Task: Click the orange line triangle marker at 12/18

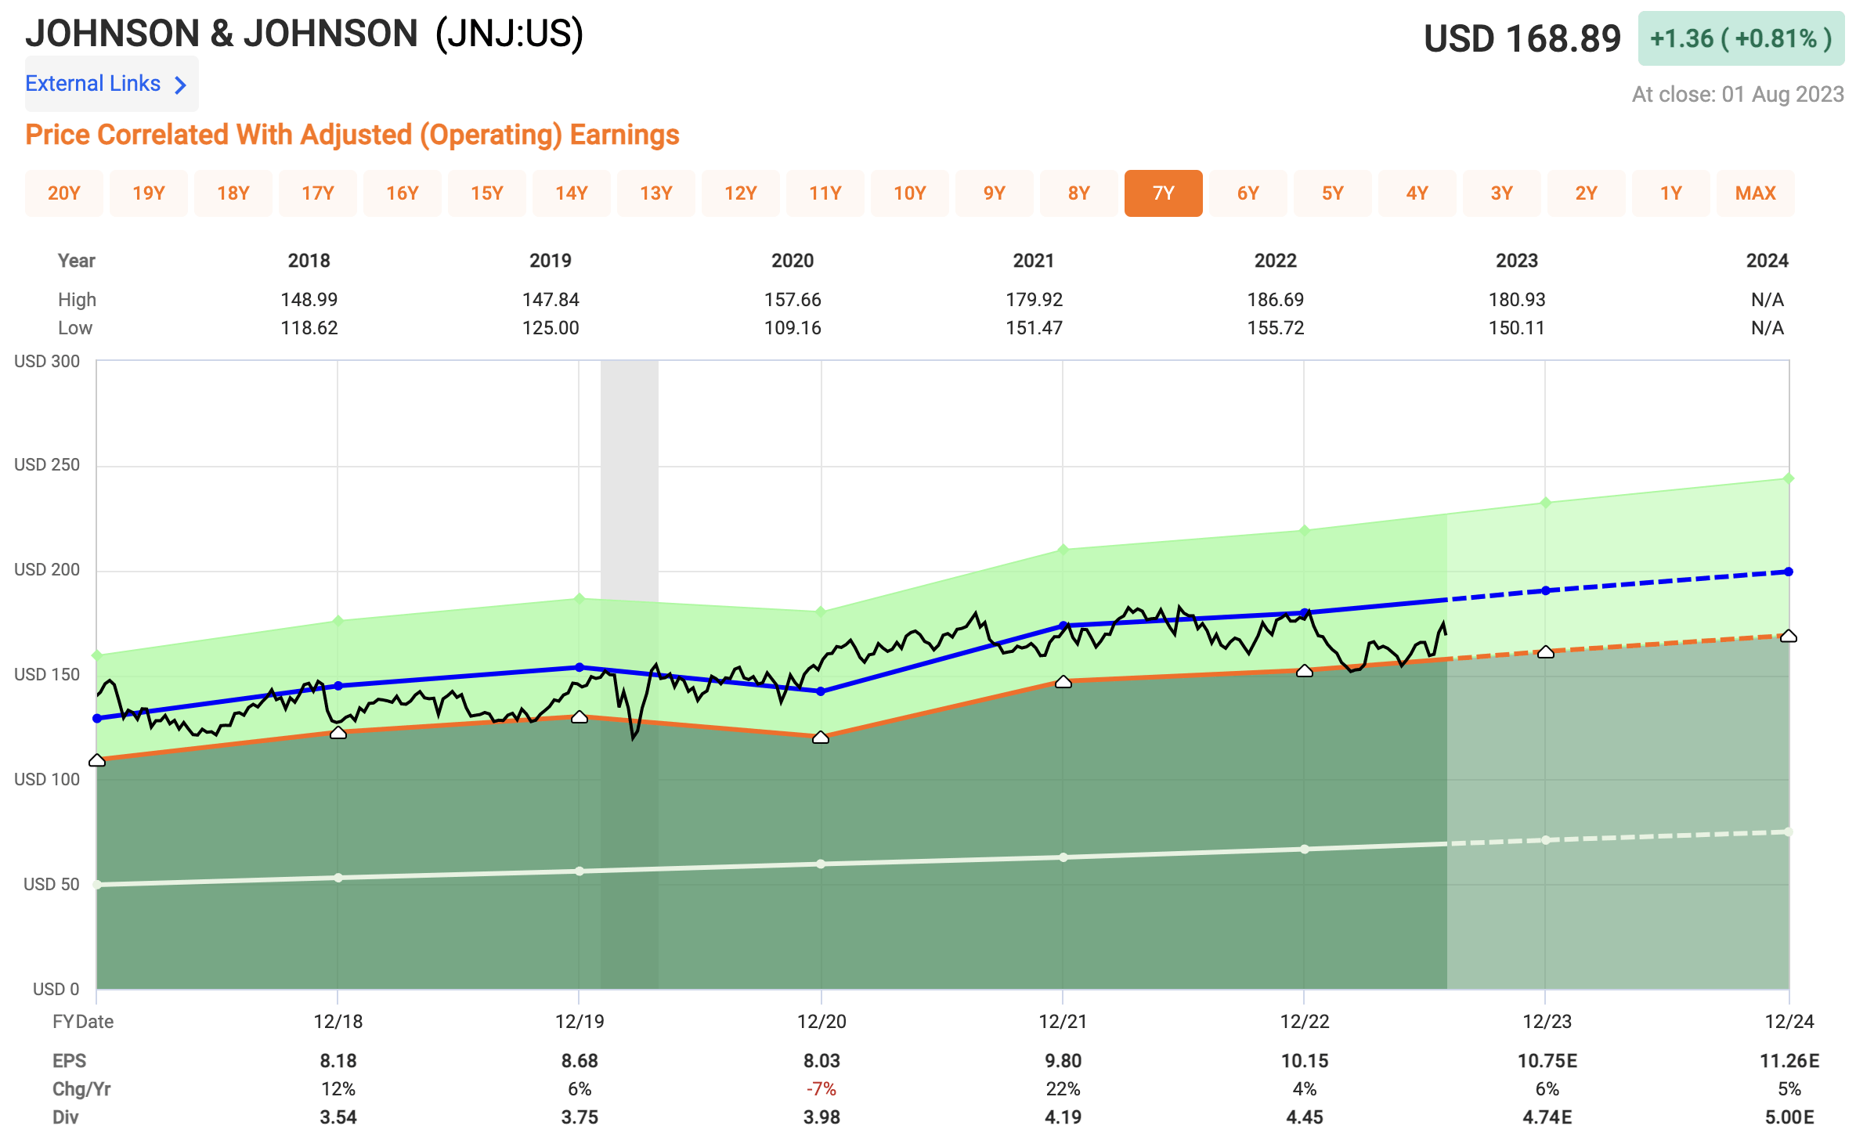Action: click(x=338, y=733)
